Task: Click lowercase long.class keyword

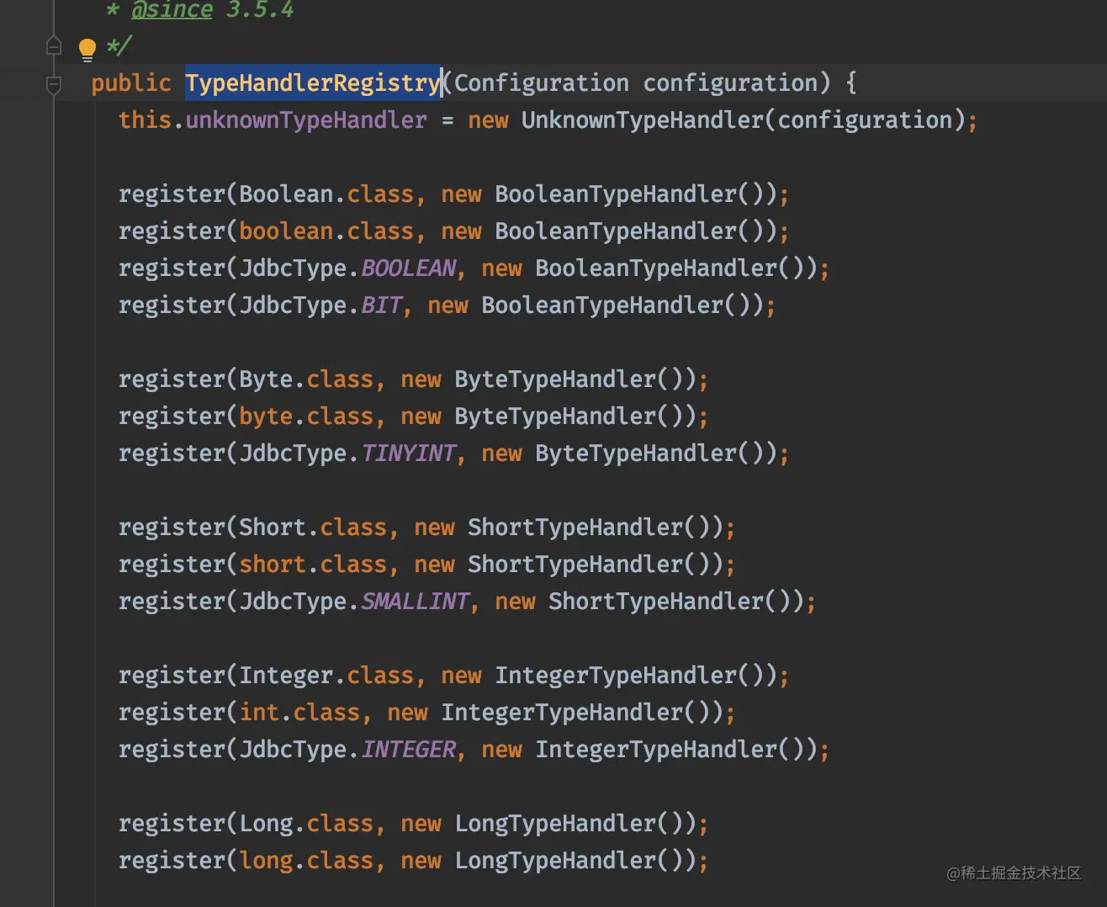Action: point(306,861)
